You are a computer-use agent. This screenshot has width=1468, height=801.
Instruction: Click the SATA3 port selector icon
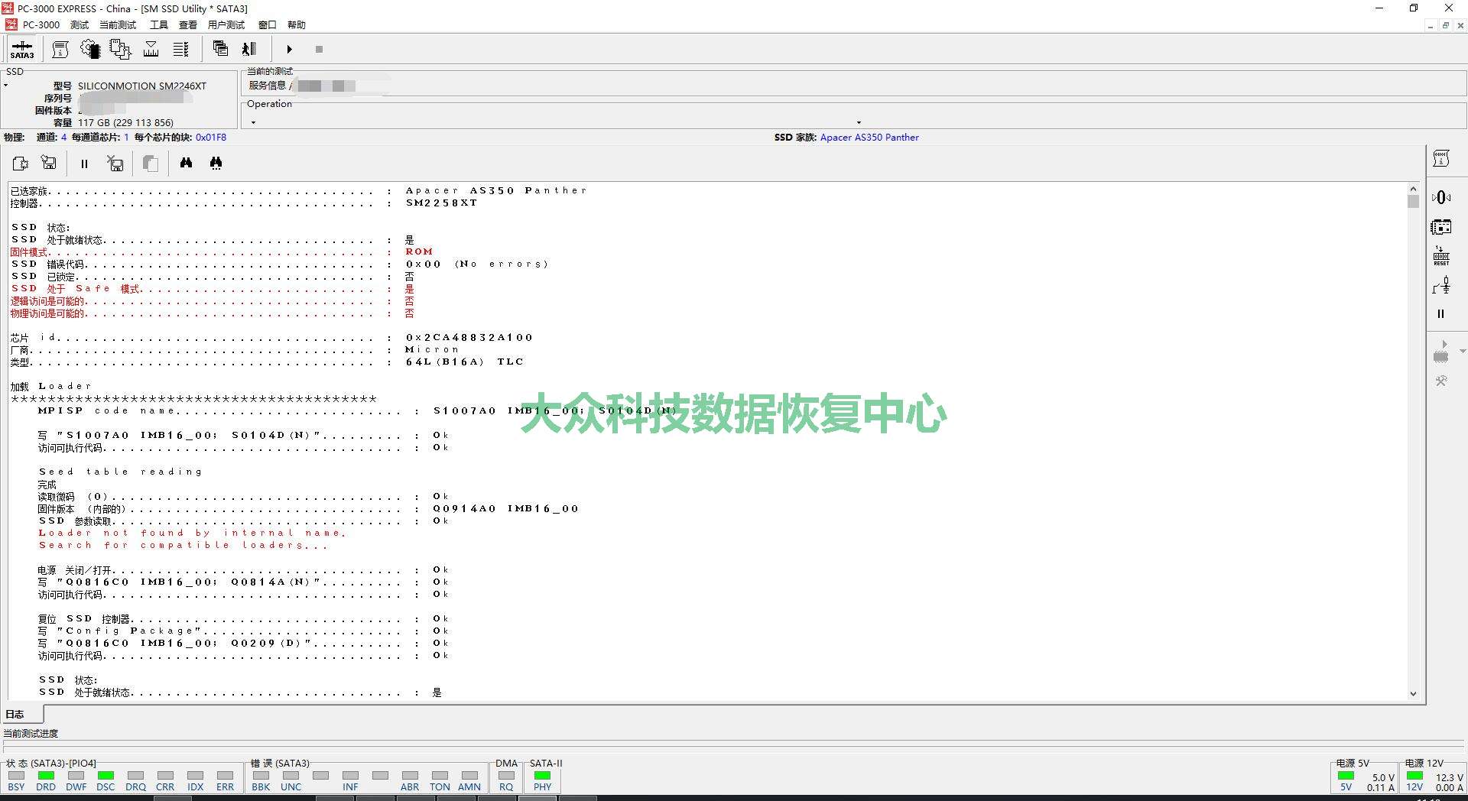(22, 50)
